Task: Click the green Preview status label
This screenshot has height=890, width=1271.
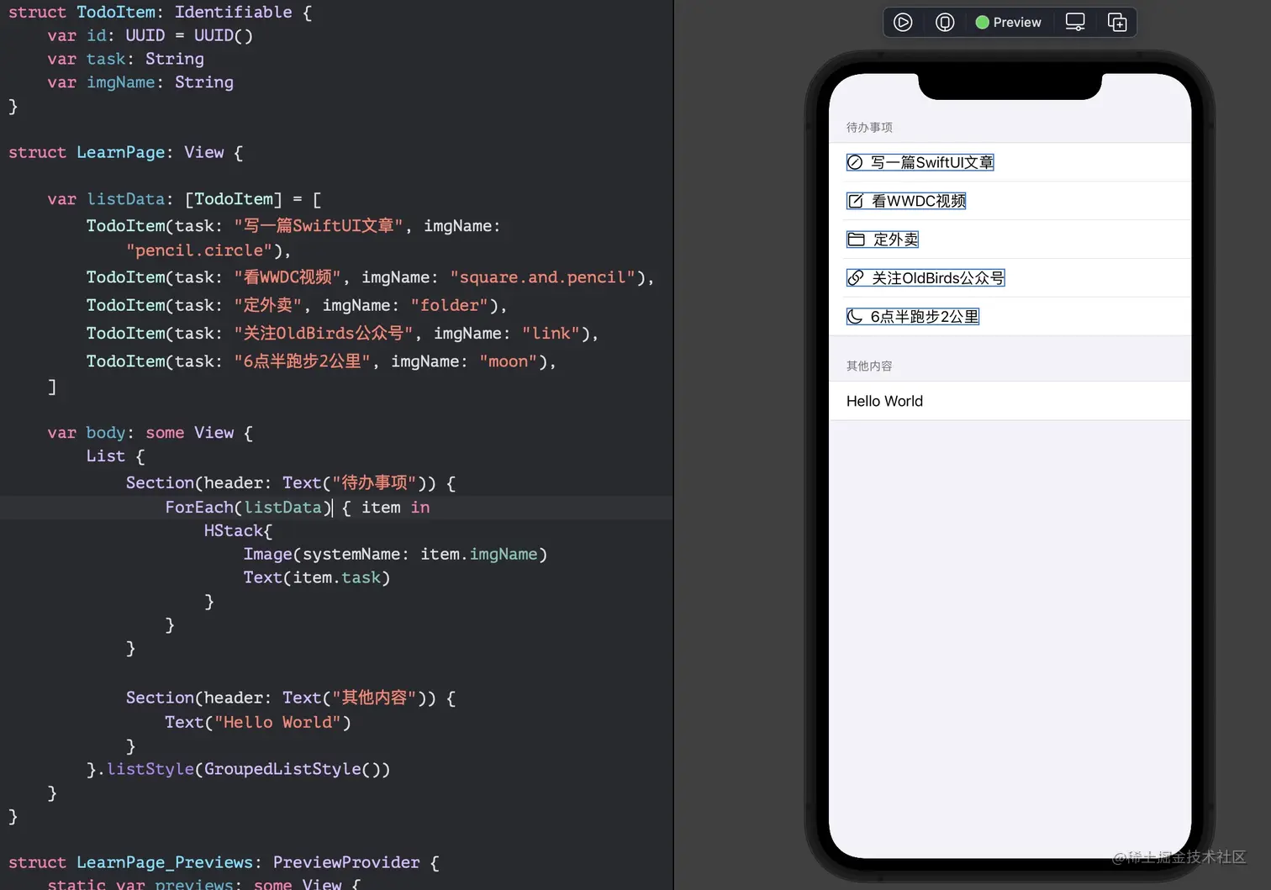Action: point(1008,23)
